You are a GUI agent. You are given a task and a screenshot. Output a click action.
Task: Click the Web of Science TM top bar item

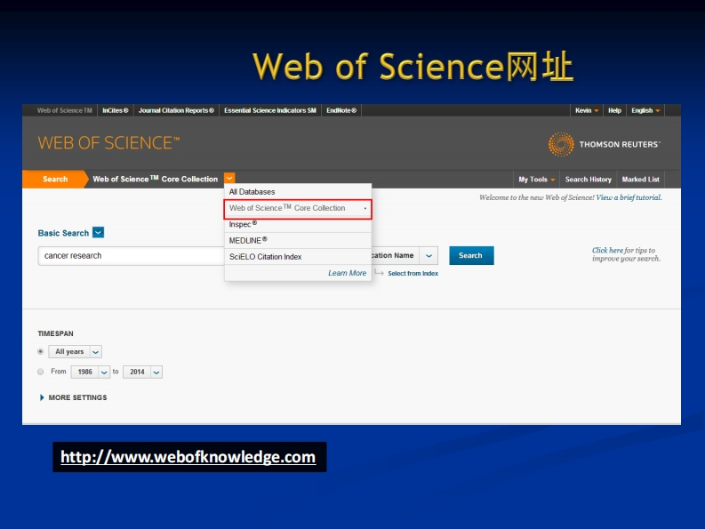tap(64, 110)
